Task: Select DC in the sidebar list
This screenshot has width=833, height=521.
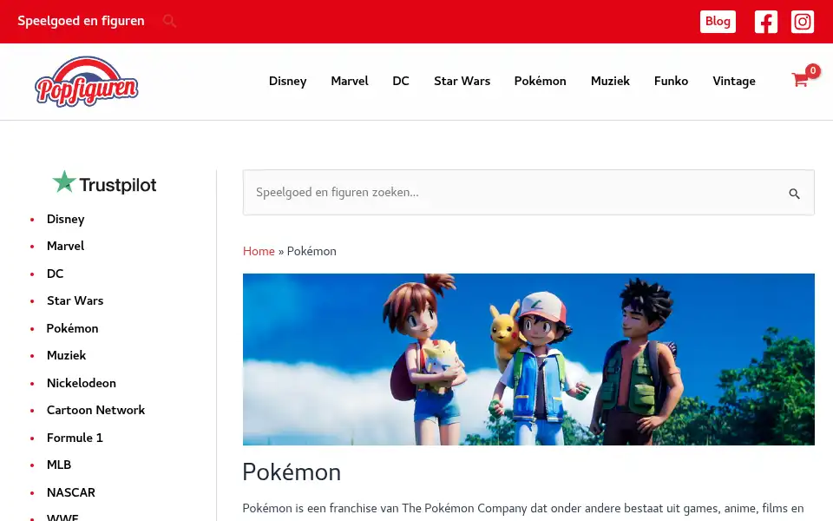Action: click(x=56, y=274)
